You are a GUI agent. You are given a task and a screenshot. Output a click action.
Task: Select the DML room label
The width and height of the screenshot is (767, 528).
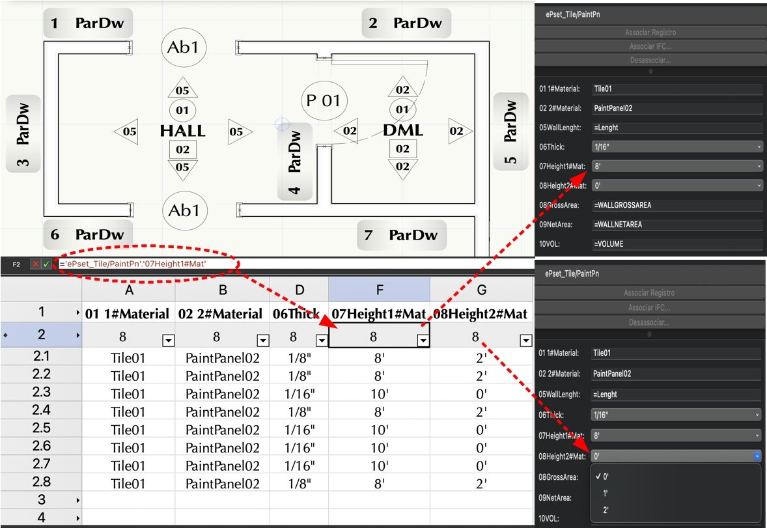403,131
